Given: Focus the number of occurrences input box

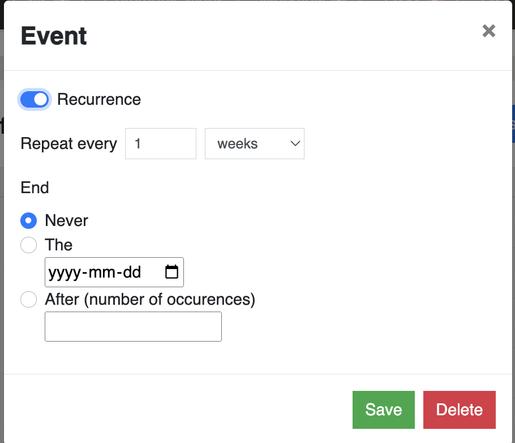Looking at the screenshot, I should tap(134, 326).
